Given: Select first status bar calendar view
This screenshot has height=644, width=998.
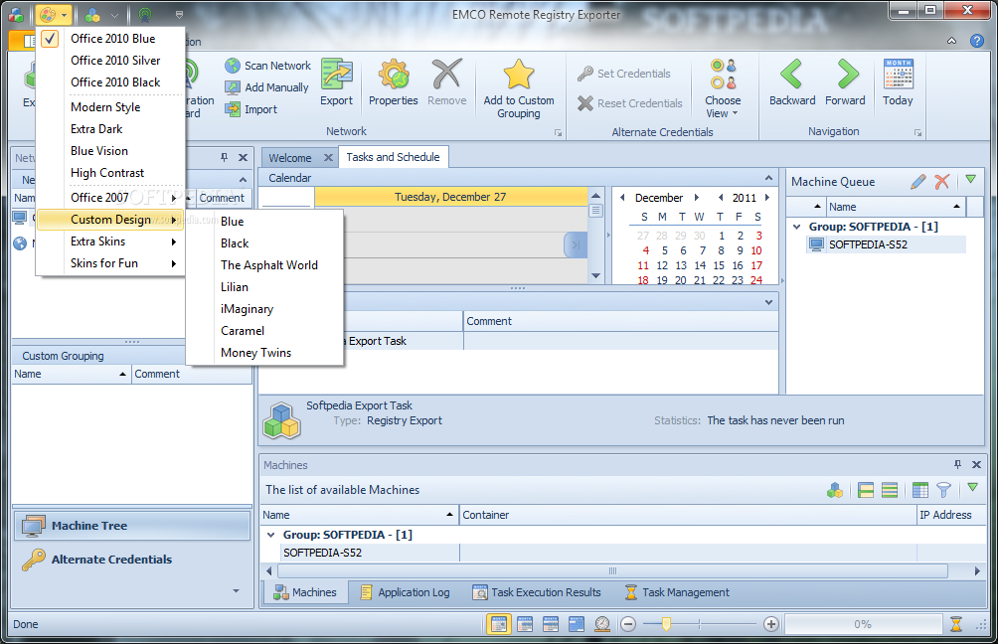Looking at the screenshot, I should [499, 624].
